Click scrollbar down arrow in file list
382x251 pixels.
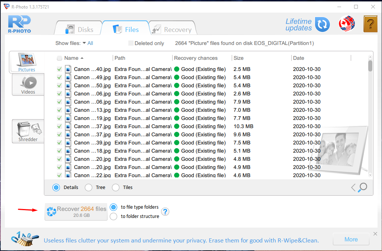click(x=370, y=175)
